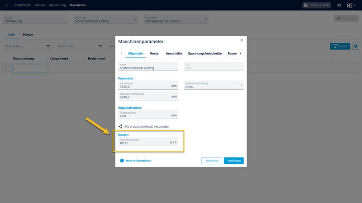Switch to the Reste tab
Viewport: 362px width, 203px height.
[154, 53]
